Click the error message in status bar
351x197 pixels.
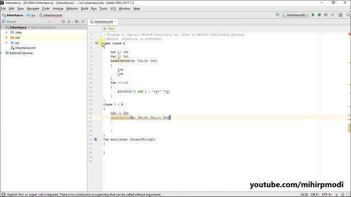coord(84,195)
